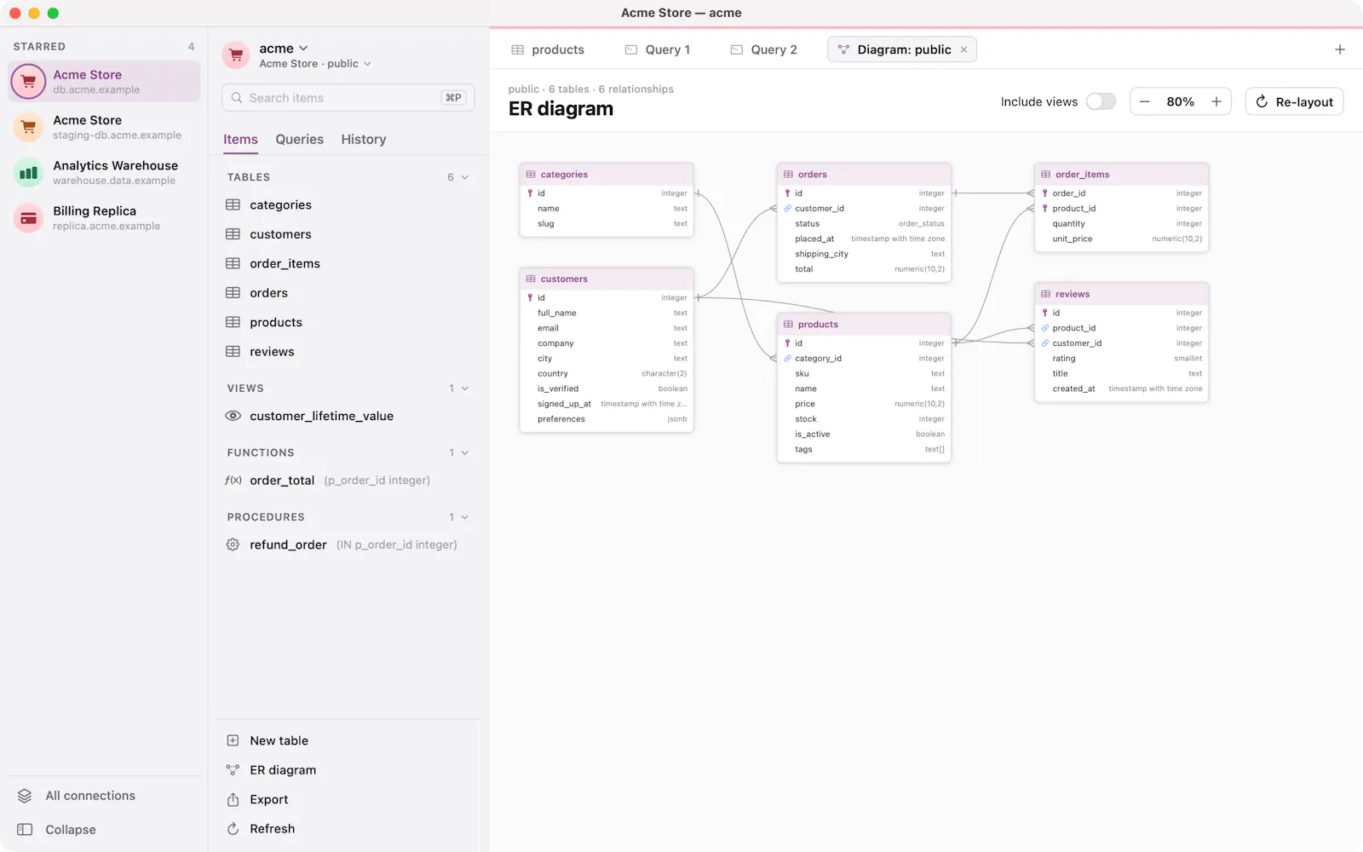
Task: Open ER diagram from bottom sidebar
Action: coord(282,770)
